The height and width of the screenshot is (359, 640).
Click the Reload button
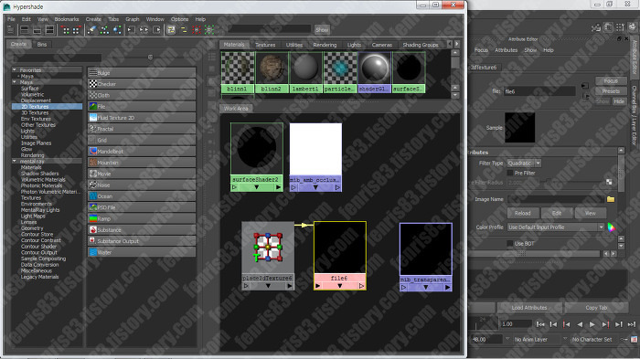coord(522,214)
